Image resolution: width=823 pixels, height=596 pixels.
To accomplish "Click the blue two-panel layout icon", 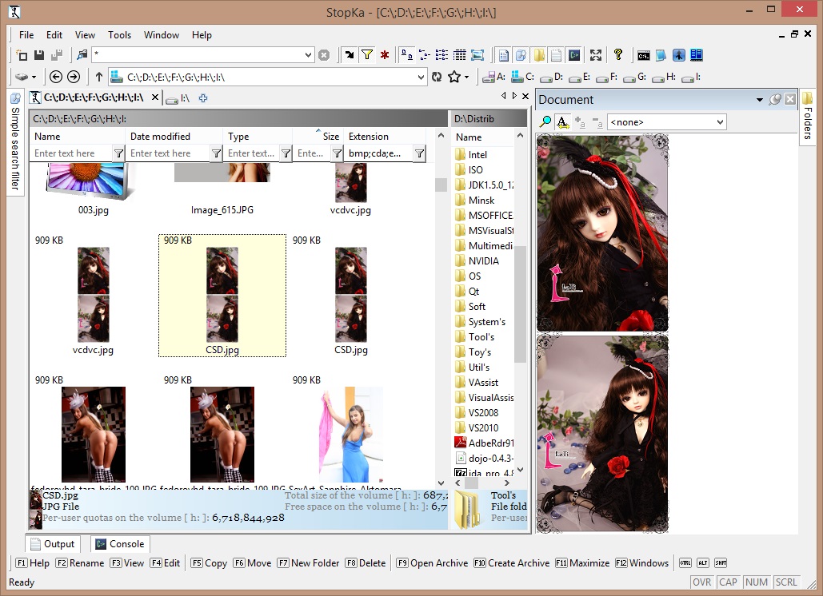I will [x=697, y=54].
